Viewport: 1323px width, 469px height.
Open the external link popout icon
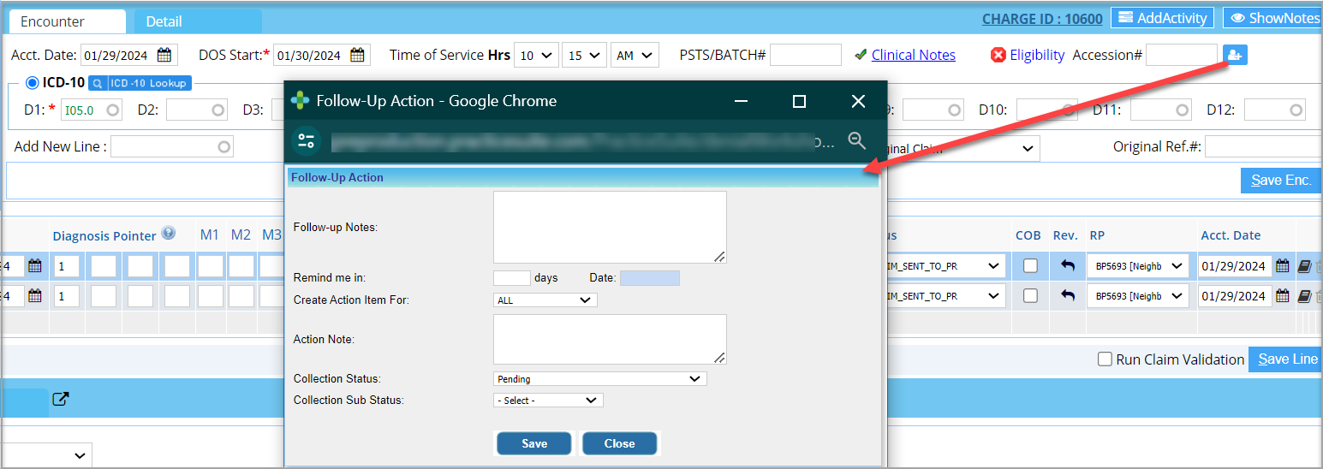click(x=61, y=399)
